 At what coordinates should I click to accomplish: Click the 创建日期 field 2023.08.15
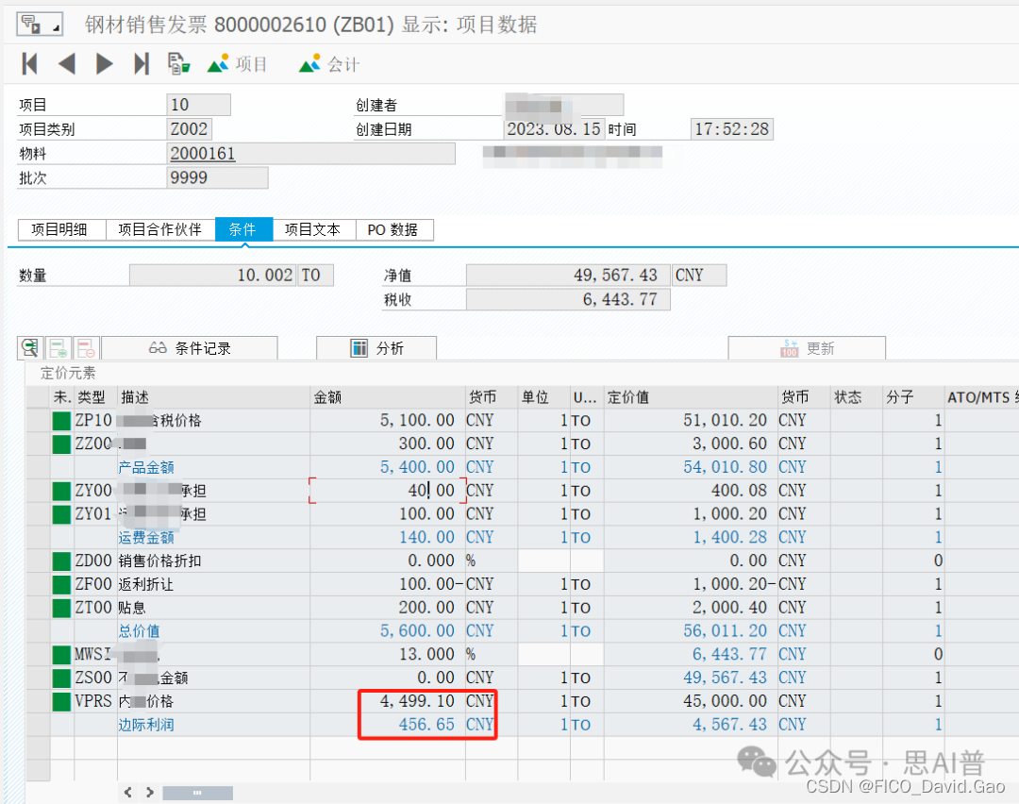(x=554, y=128)
